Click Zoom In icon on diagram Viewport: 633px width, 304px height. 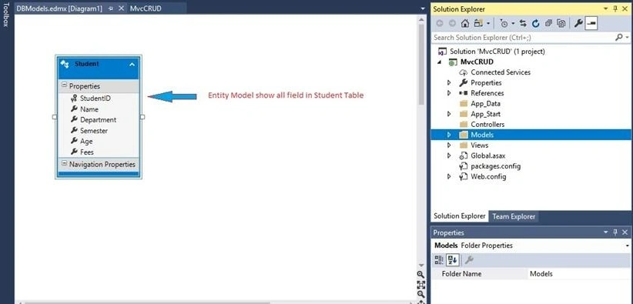(421, 275)
